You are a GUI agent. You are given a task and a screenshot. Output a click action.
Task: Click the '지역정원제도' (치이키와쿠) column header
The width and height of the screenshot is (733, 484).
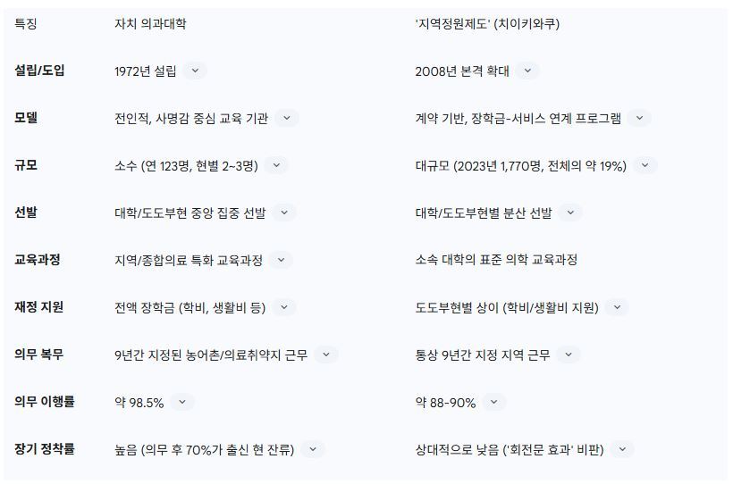pos(487,23)
